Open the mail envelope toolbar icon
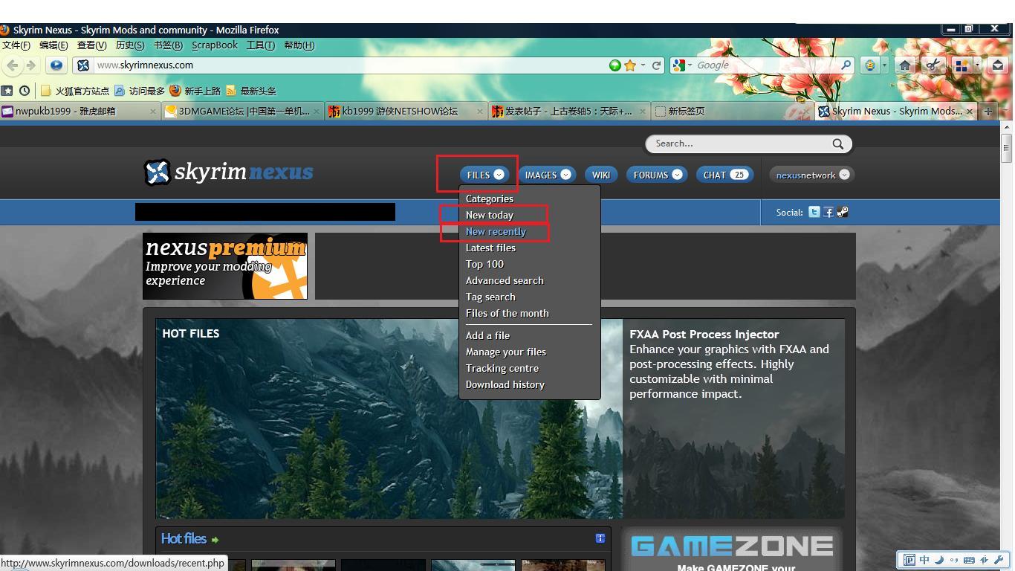This screenshot has height=571, width=1015. pos(998,65)
